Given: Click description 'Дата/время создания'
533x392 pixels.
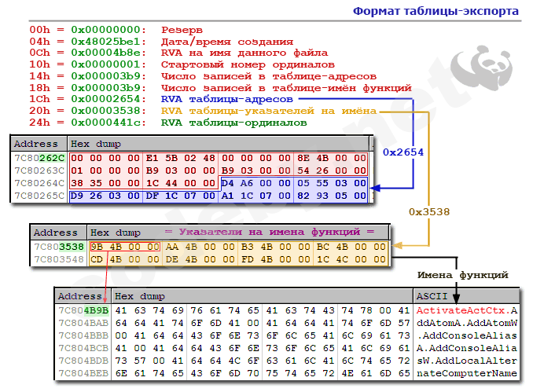Looking at the screenshot, I should coord(227,42).
